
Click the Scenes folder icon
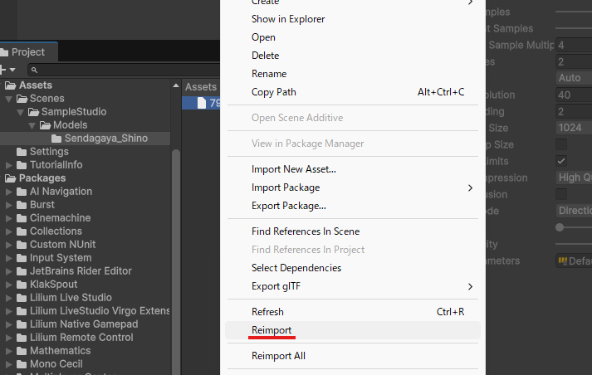point(22,99)
